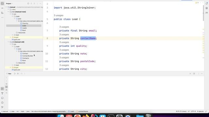Select the ContactBuilder class file
The width and height of the screenshot is (209, 117).
click(27, 56)
